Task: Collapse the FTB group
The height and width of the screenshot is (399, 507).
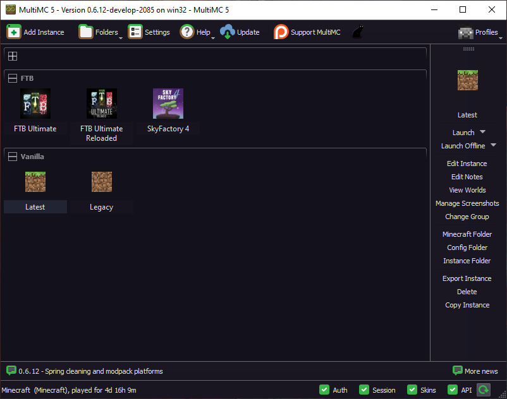Action: [x=13, y=78]
